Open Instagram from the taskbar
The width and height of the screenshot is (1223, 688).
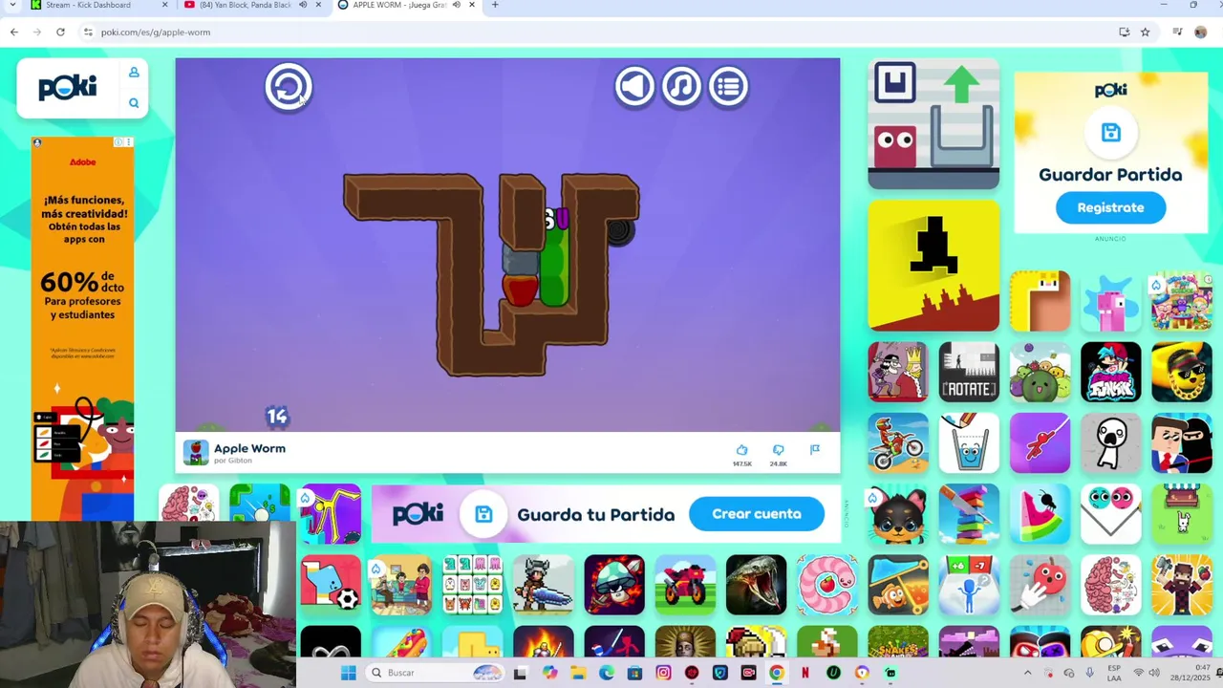(x=663, y=673)
